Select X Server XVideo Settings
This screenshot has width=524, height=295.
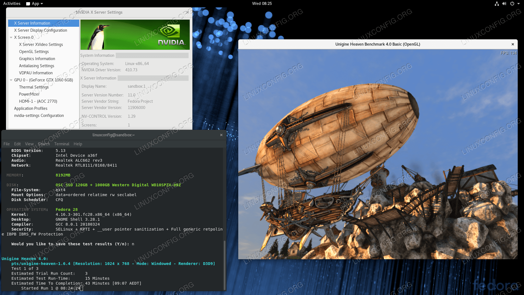[x=44, y=45]
